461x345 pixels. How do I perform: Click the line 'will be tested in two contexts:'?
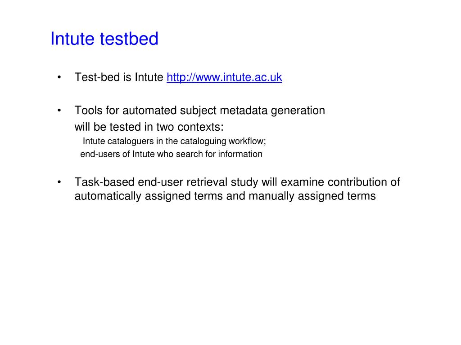coord(149,127)
